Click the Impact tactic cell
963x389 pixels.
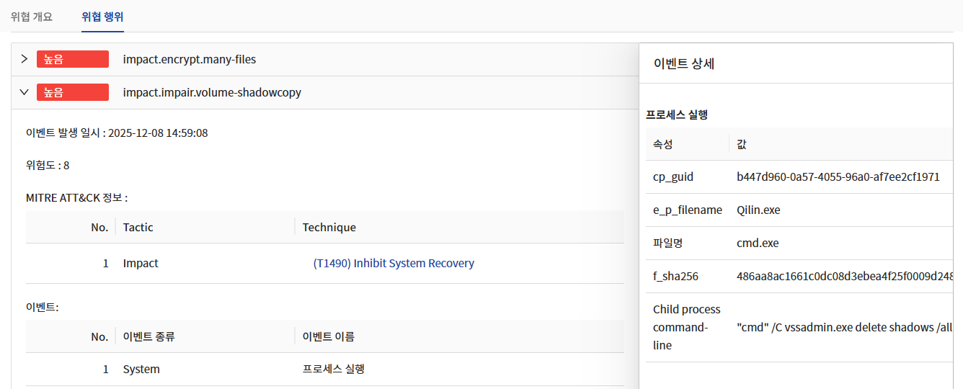[141, 264]
